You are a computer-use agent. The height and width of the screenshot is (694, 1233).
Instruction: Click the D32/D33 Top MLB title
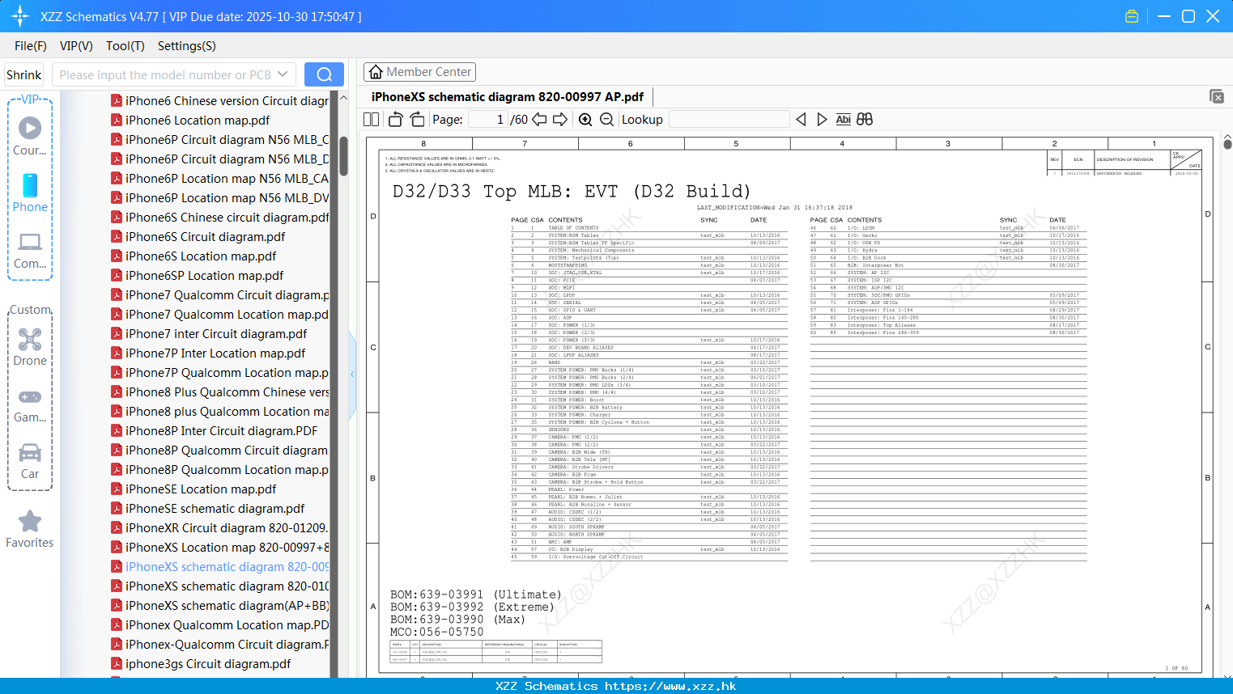572,192
